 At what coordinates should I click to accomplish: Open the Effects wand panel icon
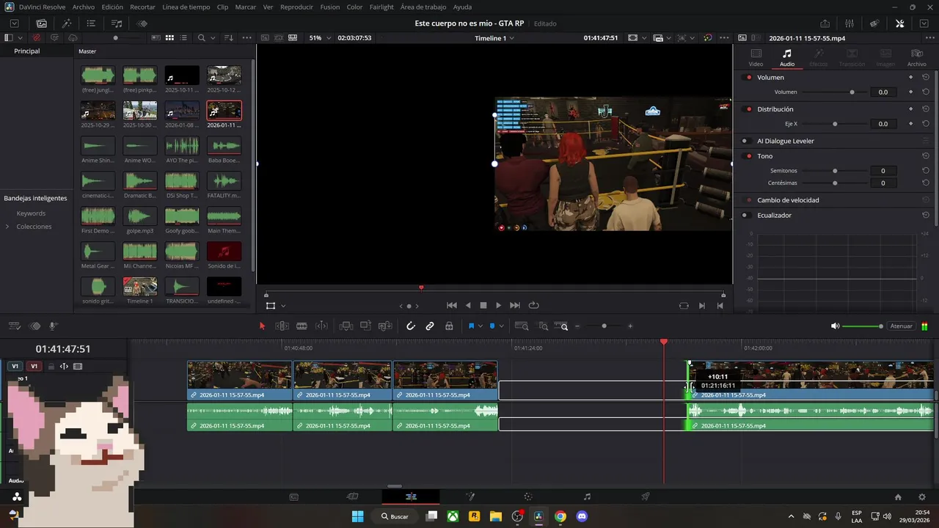(x=67, y=23)
